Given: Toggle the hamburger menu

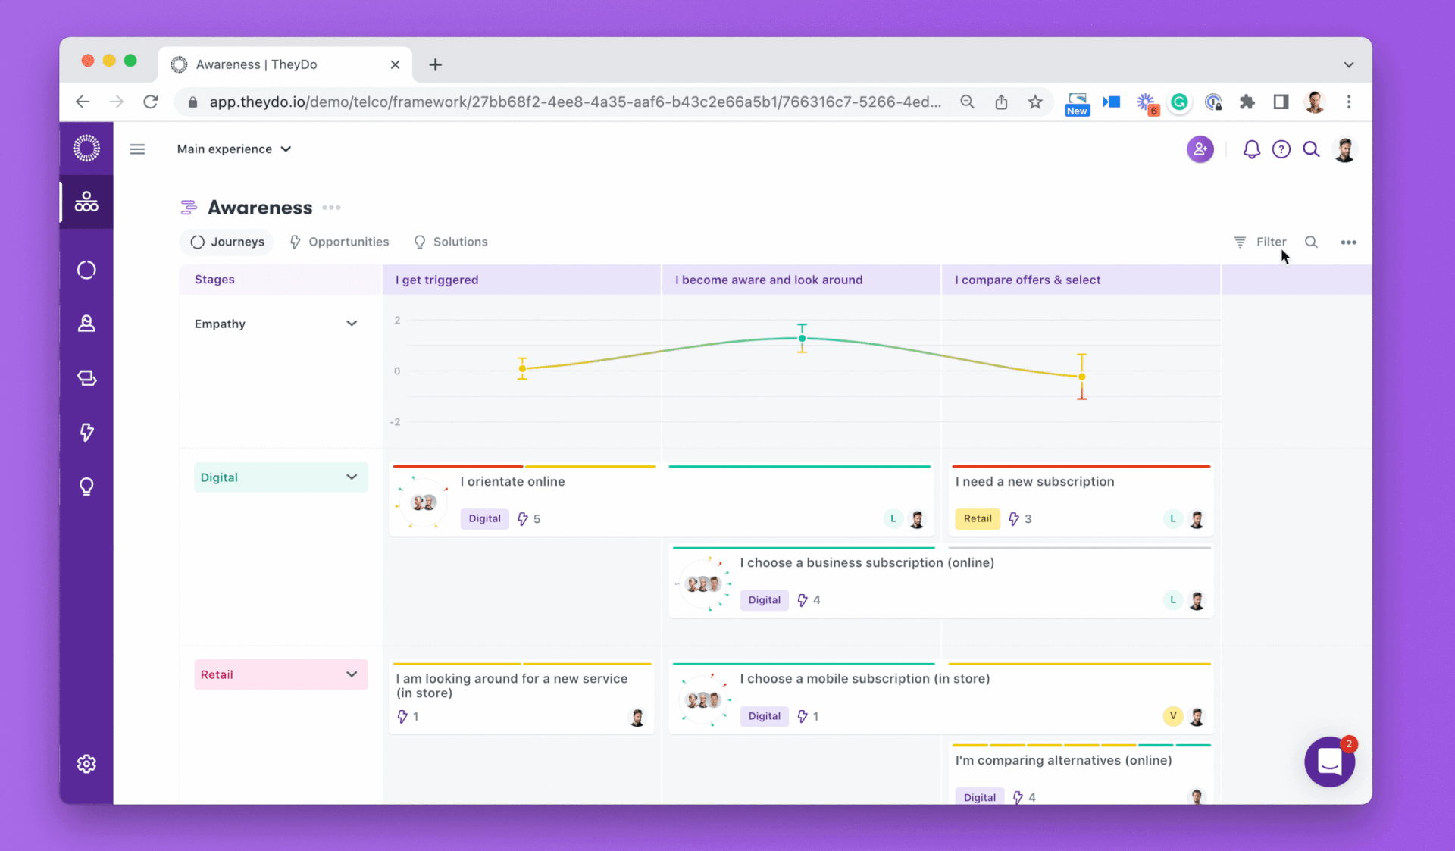Looking at the screenshot, I should coord(137,149).
